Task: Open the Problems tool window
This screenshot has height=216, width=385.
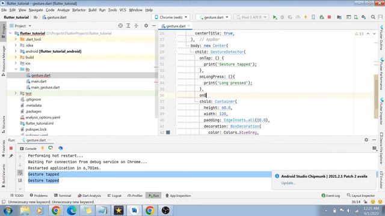Action: click(x=38, y=196)
